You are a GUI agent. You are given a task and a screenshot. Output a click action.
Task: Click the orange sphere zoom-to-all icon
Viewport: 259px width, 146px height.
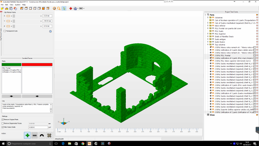click(x=54, y=9)
